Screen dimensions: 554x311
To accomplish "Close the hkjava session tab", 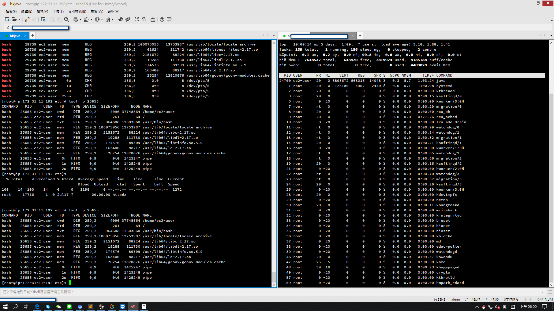I will pos(25,36).
